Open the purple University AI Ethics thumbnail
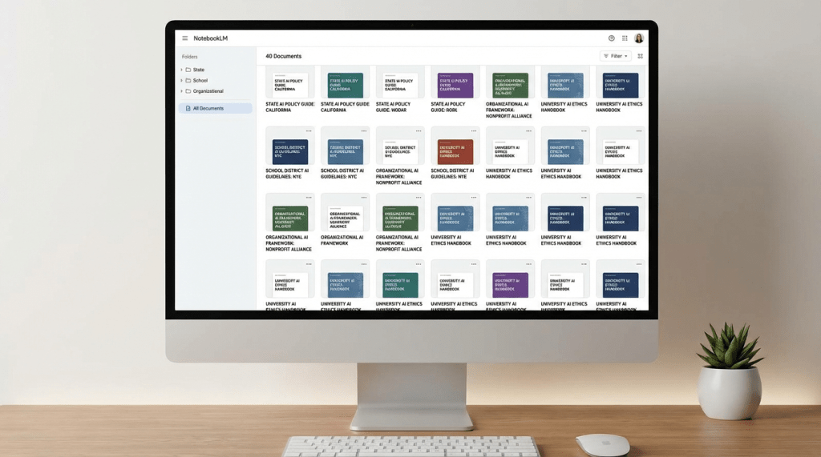Viewport: 821px width, 457px height. [510, 285]
